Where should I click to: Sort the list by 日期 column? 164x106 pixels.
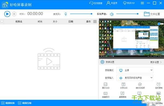click(x=71, y=22)
